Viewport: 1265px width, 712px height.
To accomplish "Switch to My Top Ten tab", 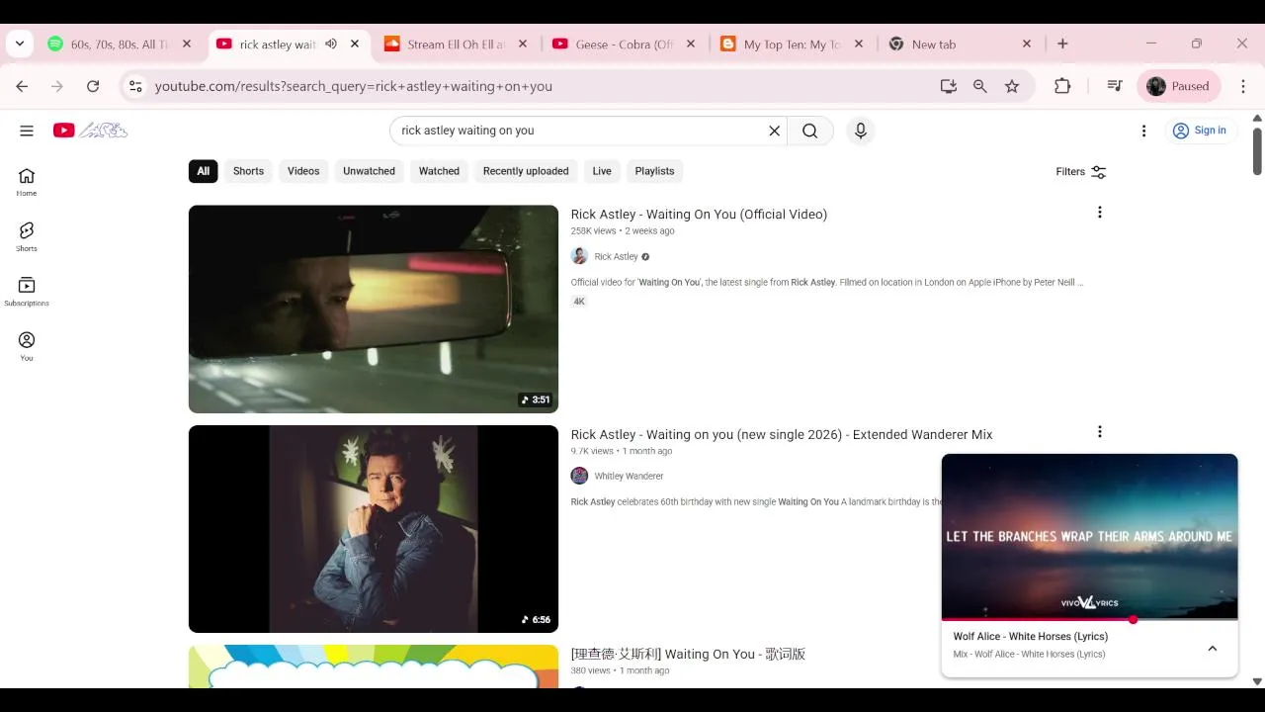I will click(791, 44).
